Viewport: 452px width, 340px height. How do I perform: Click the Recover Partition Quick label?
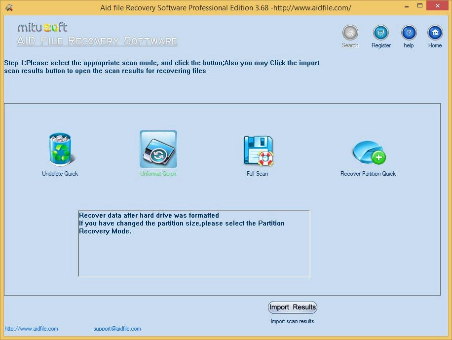pos(368,174)
